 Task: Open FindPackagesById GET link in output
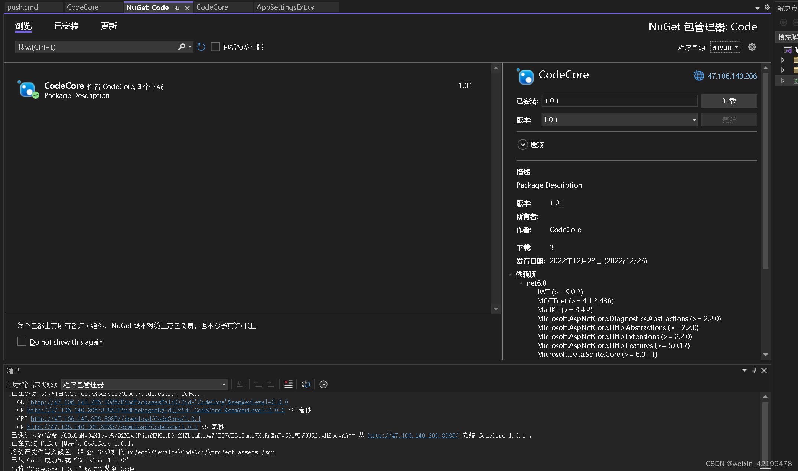tap(159, 402)
